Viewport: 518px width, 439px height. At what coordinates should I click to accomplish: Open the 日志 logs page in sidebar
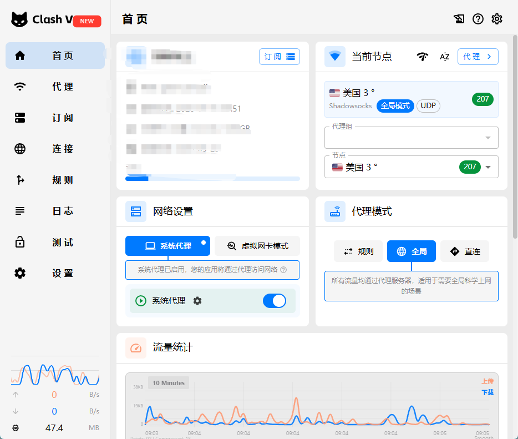pos(55,211)
